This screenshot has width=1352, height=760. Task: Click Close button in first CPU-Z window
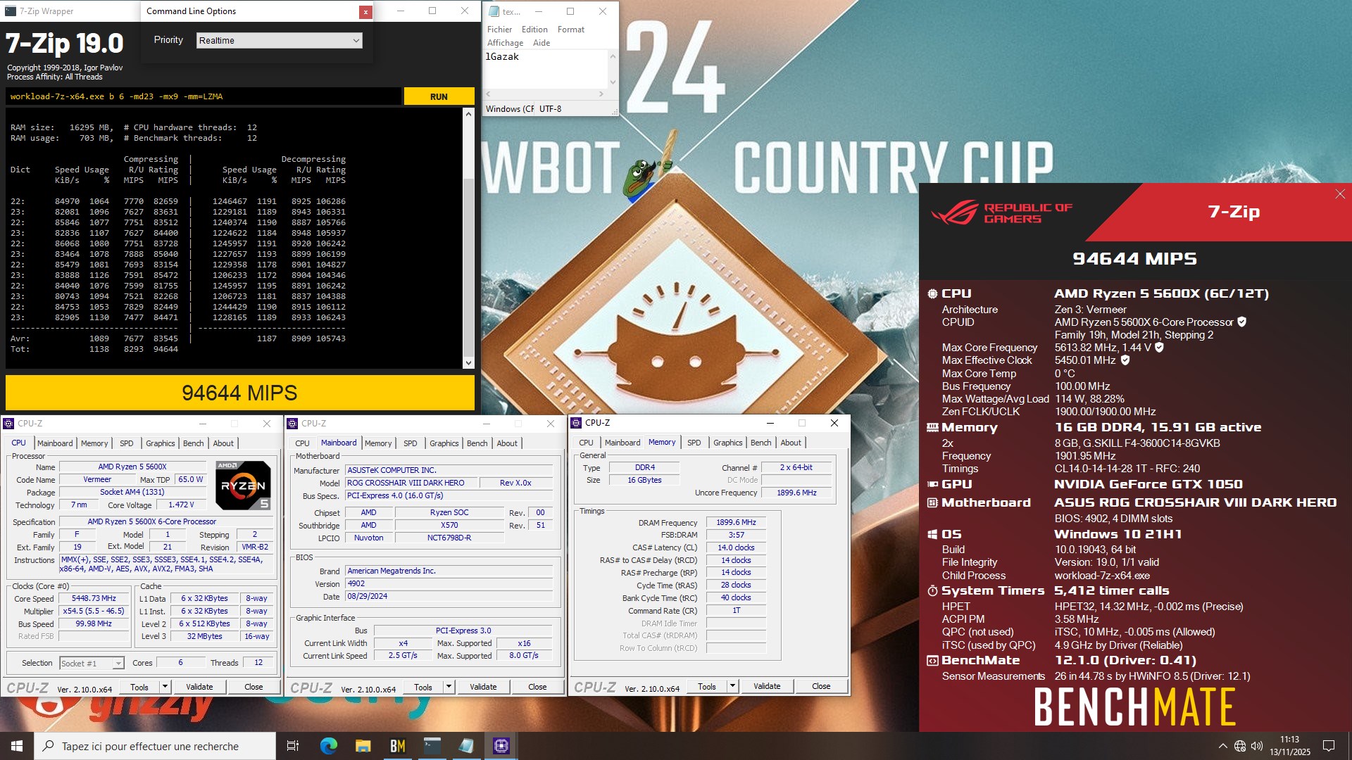(254, 687)
